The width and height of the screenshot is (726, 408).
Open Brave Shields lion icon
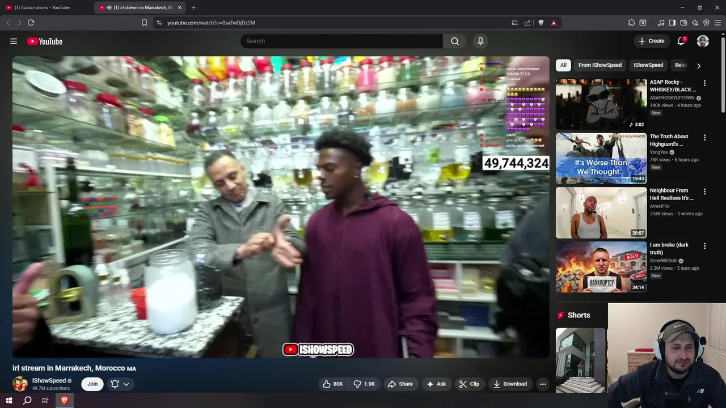click(x=541, y=23)
